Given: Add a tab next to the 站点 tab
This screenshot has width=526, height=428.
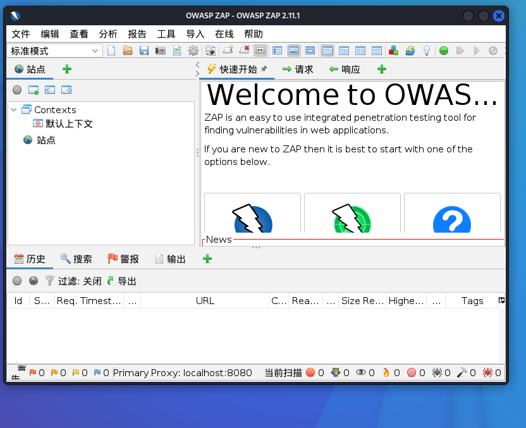Looking at the screenshot, I should coord(67,70).
